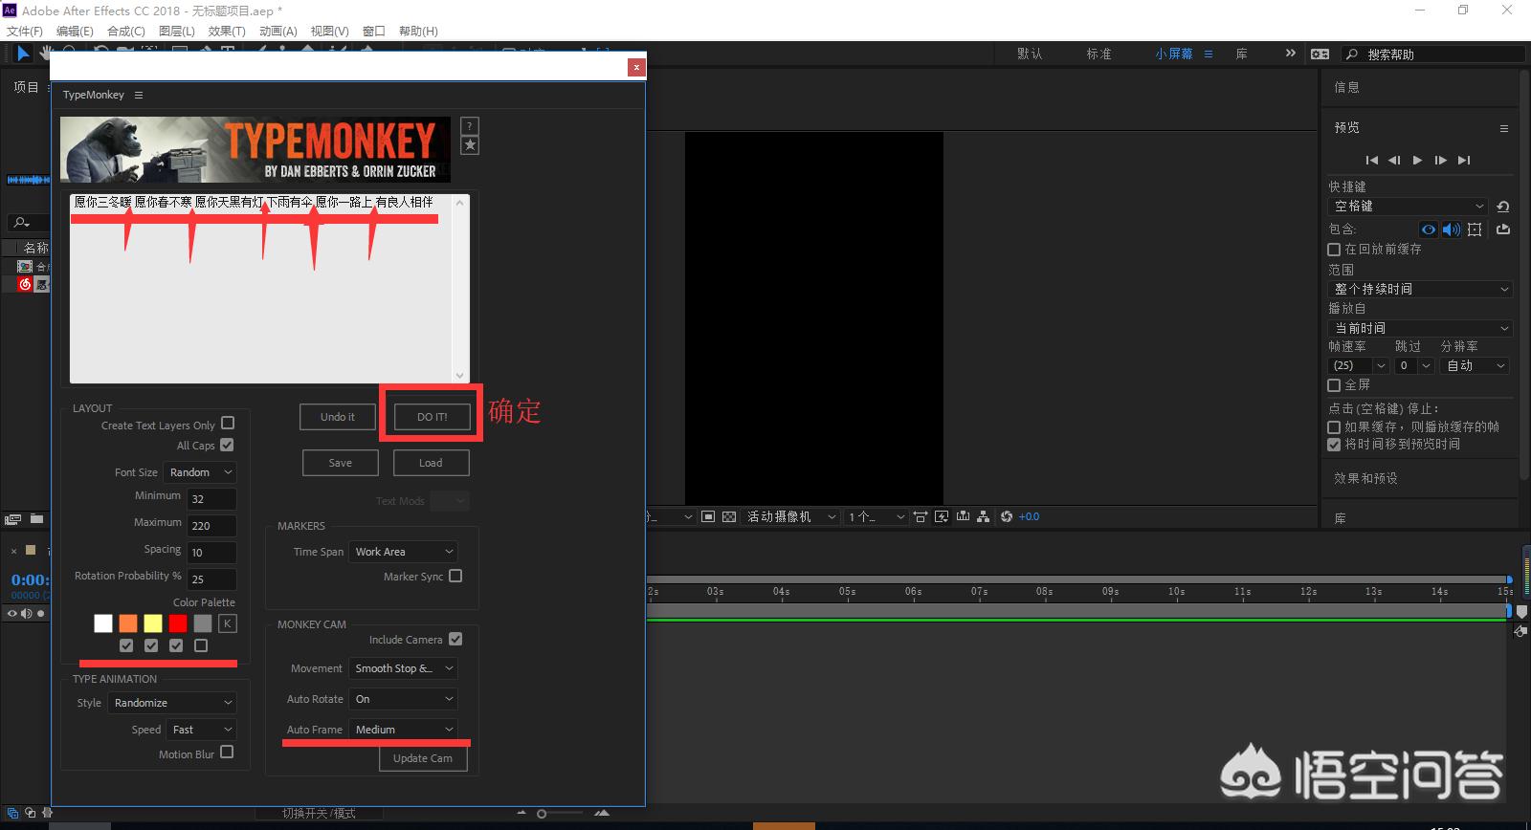The height and width of the screenshot is (830, 1531).
Task: Click the Undo it button
Action: (337, 417)
